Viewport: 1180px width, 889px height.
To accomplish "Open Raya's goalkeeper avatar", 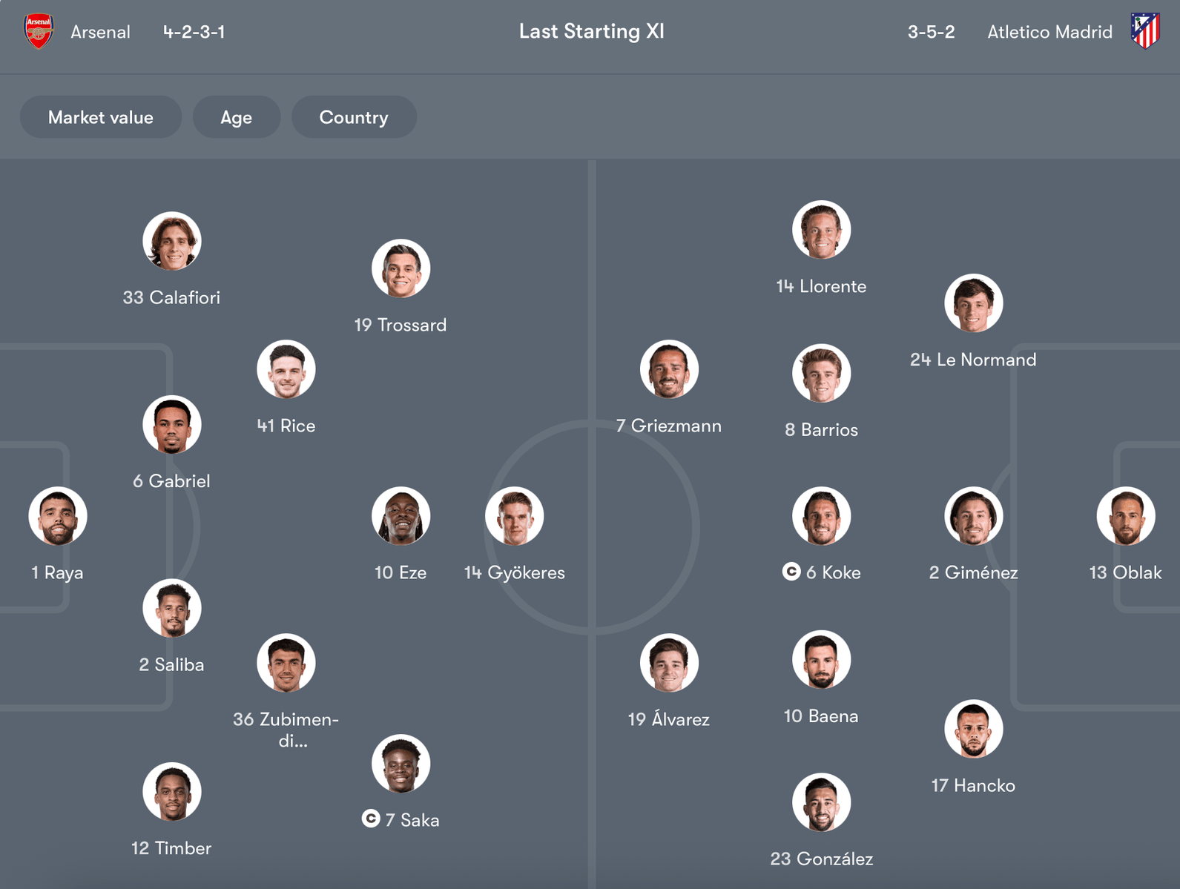I will [x=58, y=516].
